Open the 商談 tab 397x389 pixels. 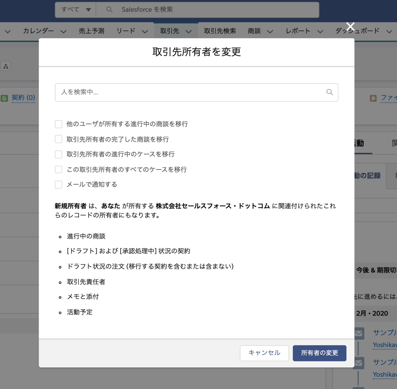254,31
